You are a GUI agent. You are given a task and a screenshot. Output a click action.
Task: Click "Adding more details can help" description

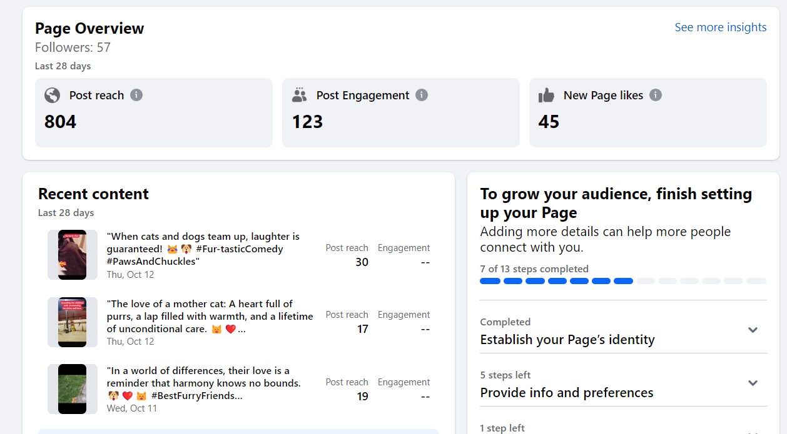[x=606, y=239]
